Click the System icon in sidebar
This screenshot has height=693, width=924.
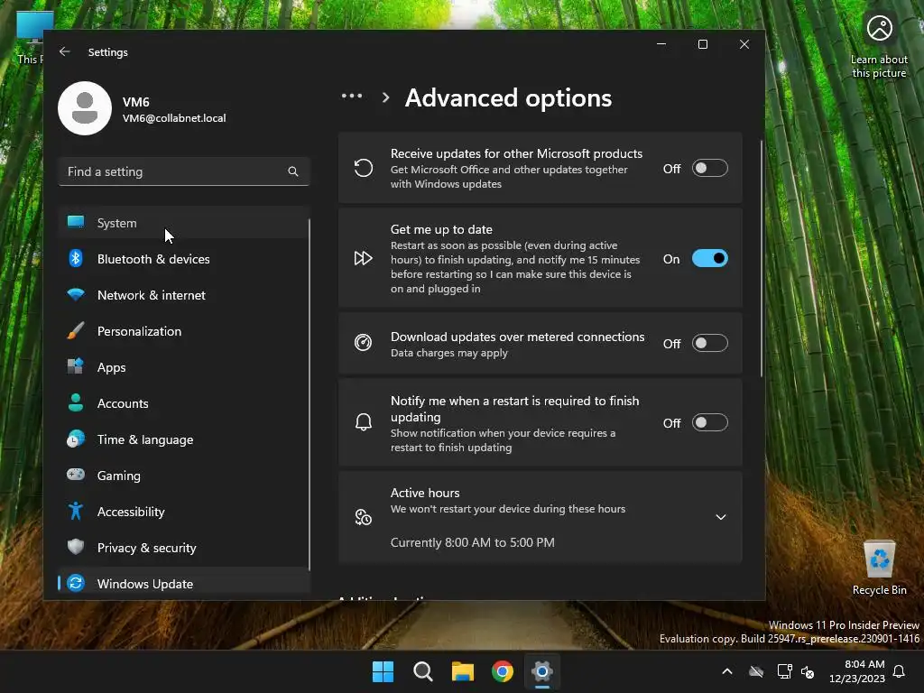pyautogui.click(x=76, y=222)
